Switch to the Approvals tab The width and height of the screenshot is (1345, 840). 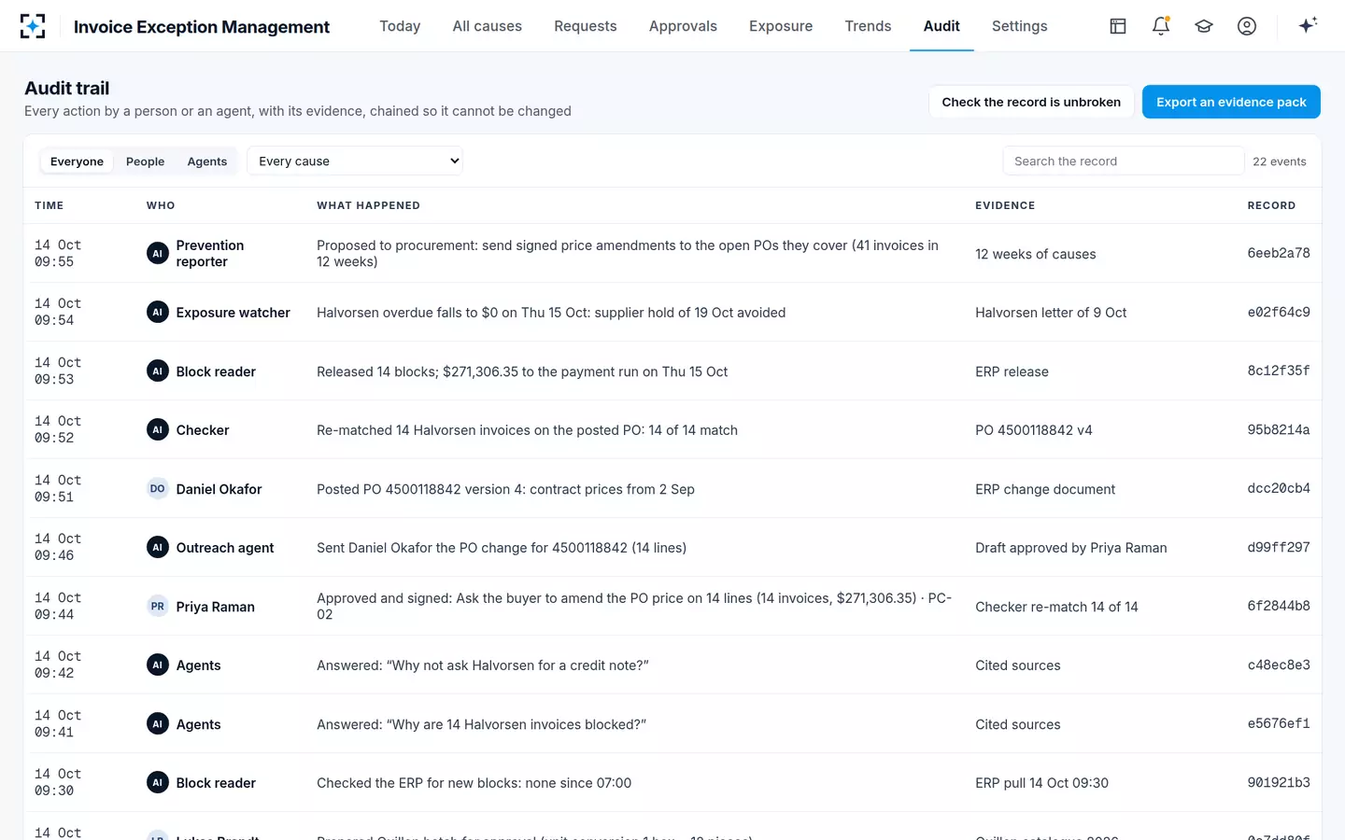[x=683, y=26]
